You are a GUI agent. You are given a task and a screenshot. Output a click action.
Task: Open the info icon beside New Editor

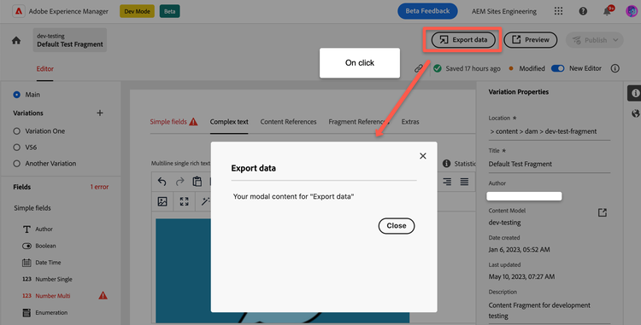[615, 68]
